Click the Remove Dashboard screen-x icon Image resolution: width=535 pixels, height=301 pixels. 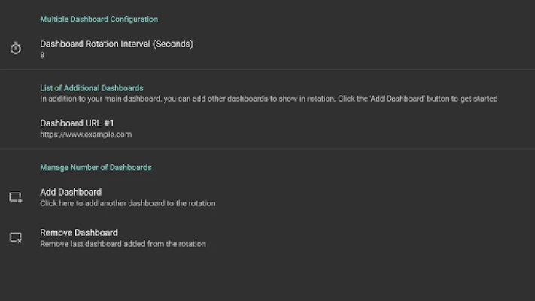tap(16, 238)
